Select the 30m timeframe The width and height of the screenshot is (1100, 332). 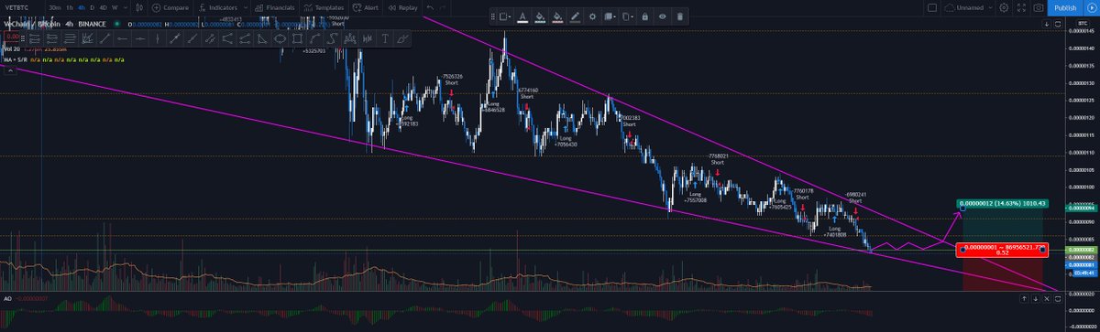[54, 7]
